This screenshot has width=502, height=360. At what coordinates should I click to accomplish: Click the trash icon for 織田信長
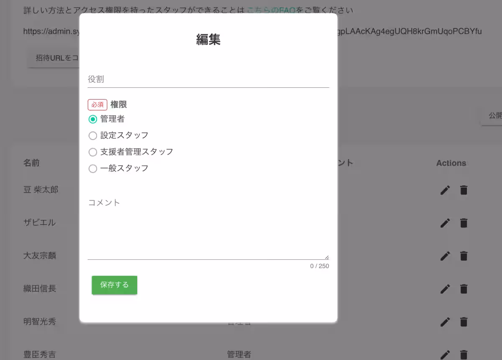point(464,289)
